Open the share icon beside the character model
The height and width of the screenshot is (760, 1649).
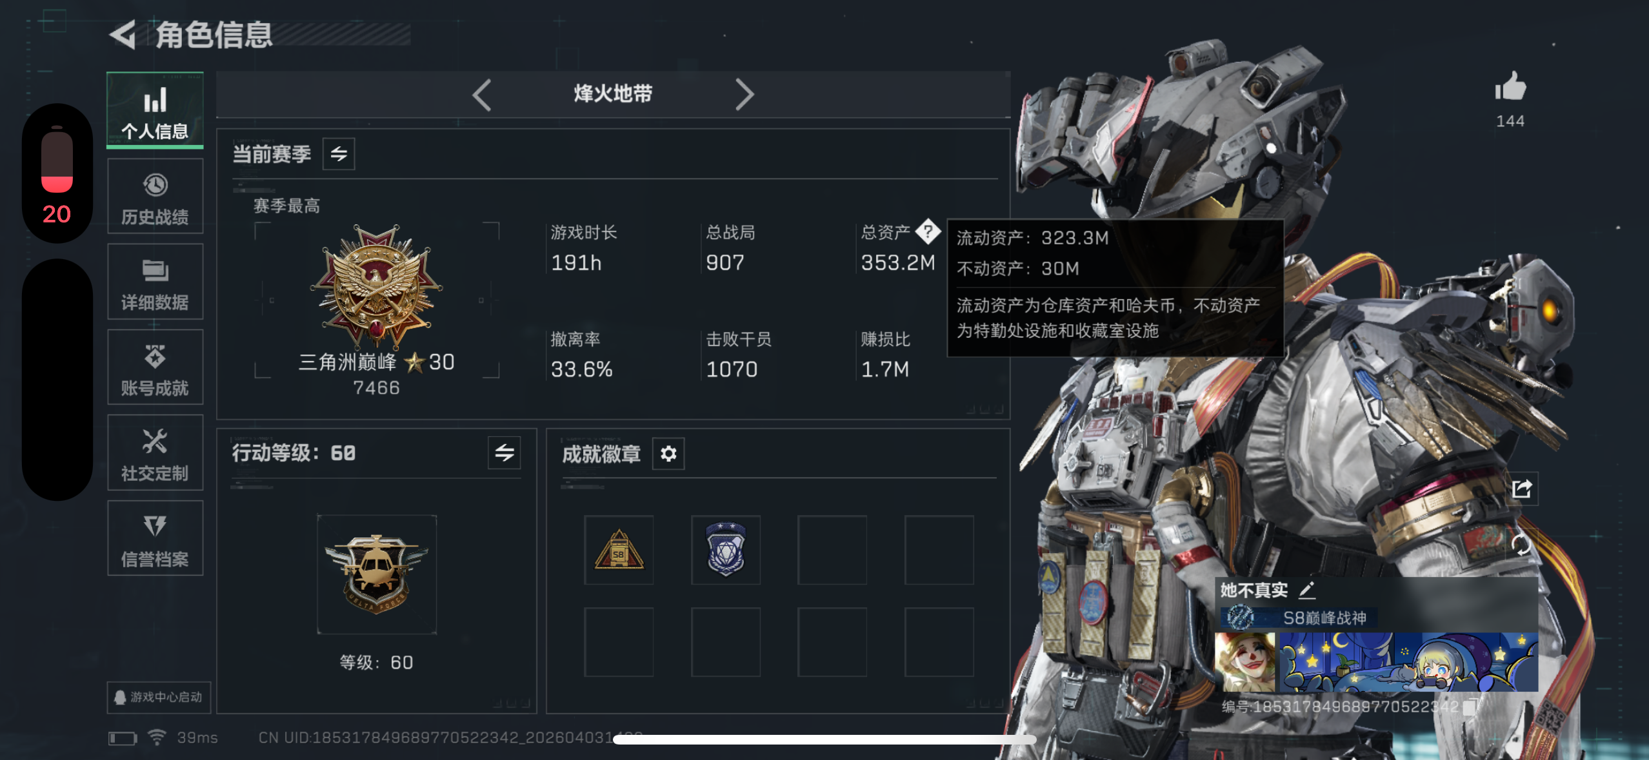[1522, 489]
